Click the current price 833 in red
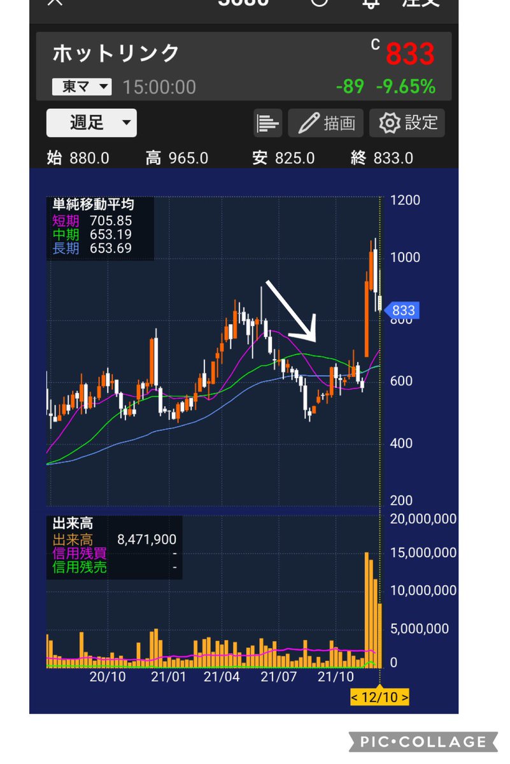Screen dimensions: 510x764 (x=410, y=55)
